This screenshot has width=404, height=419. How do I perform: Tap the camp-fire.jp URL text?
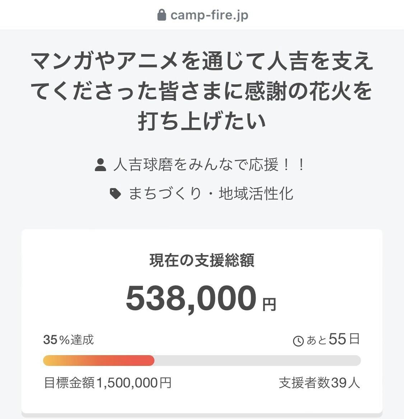(x=209, y=15)
